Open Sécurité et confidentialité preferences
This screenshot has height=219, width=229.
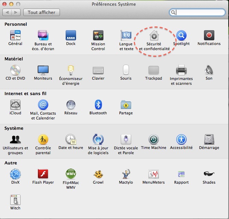pyautogui.click(x=154, y=36)
